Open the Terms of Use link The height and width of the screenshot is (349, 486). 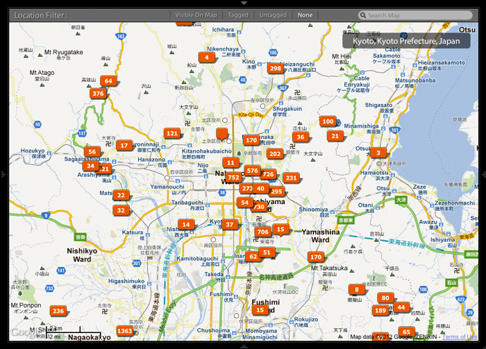tap(460, 337)
